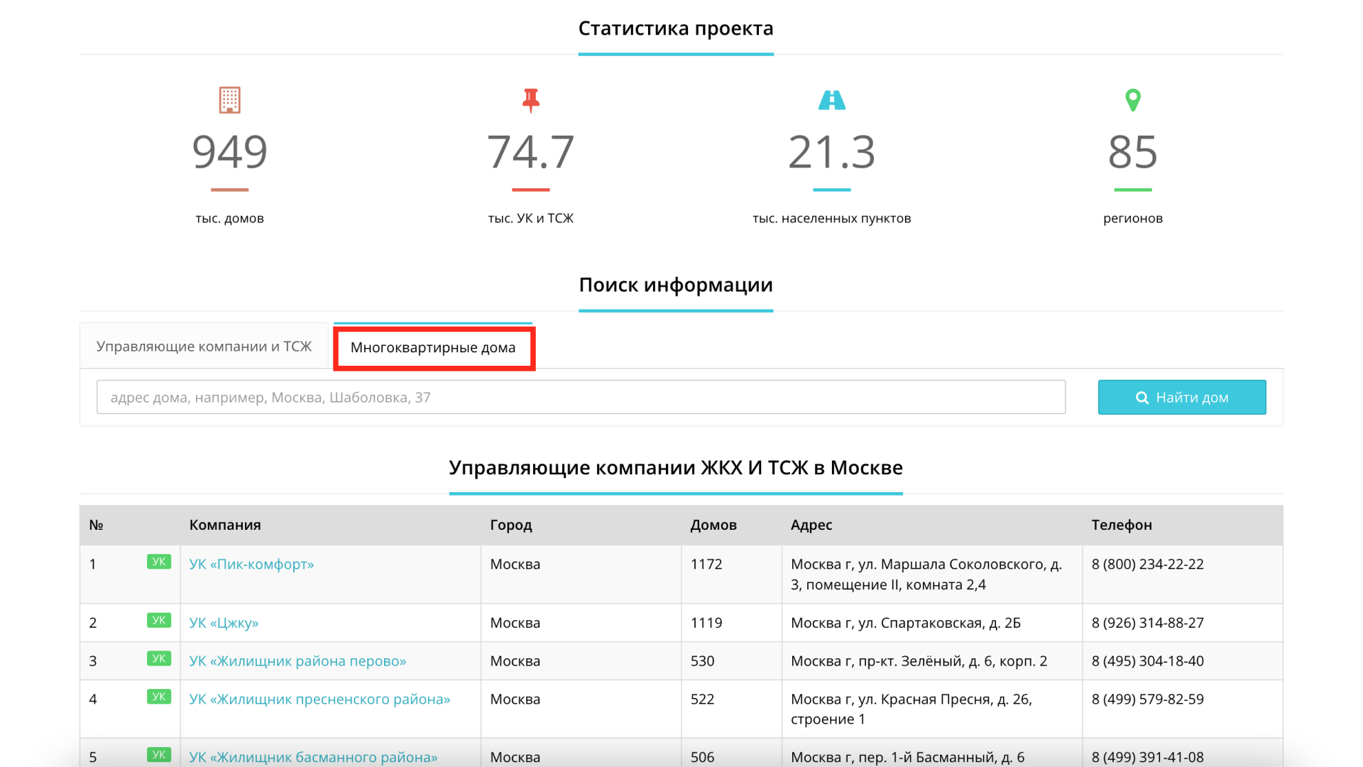Open the УК «Цжку» company link
This screenshot has width=1363, height=767.
click(224, 623)
